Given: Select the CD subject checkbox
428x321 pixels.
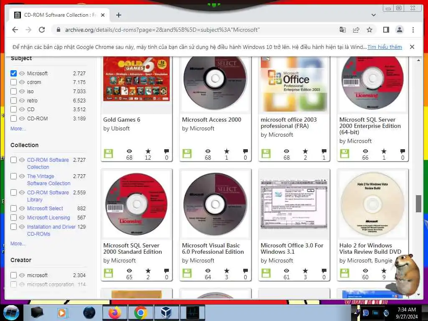Looking at the screenshot, I should pos(13,110).
